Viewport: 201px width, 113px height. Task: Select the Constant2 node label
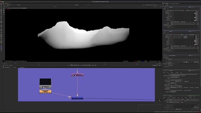[45, 87]
